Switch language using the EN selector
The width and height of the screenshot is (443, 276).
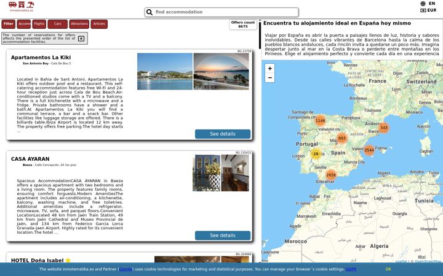click(x=432, y=4)
